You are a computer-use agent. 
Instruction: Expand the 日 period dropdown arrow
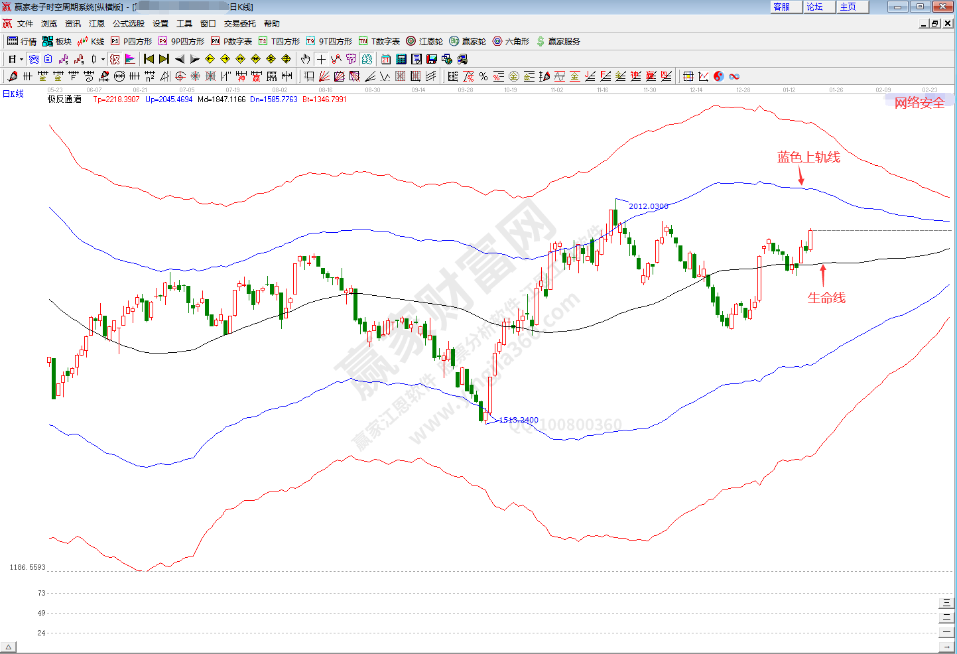[21, 59]
